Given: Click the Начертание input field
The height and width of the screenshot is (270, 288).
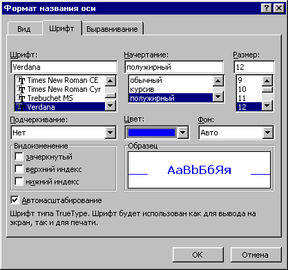Looking at the screenshot, I should pos(174,67).
